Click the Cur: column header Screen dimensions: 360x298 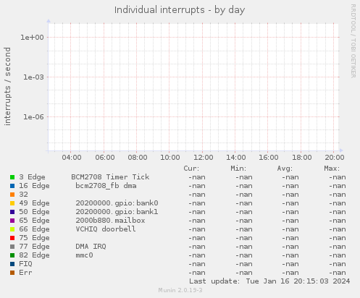pos(191,169)
